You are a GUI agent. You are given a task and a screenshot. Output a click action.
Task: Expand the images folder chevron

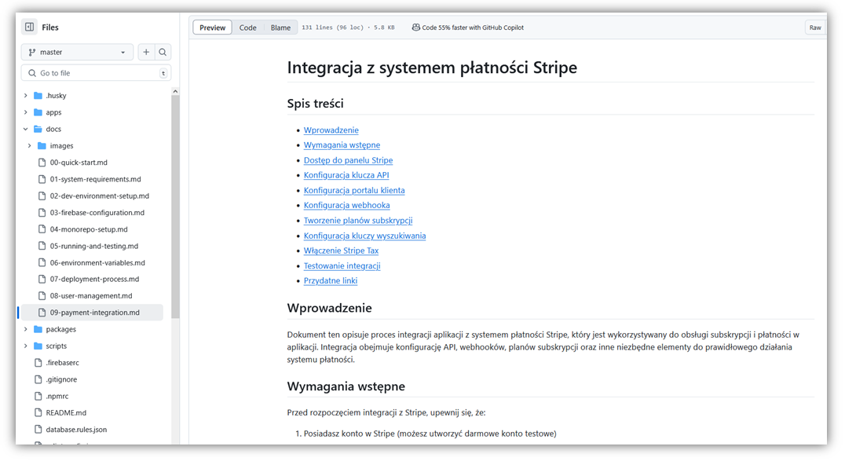[x=30, y=145]
